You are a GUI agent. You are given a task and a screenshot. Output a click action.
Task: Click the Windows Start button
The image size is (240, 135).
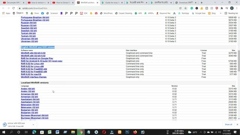tap(4, 132)
